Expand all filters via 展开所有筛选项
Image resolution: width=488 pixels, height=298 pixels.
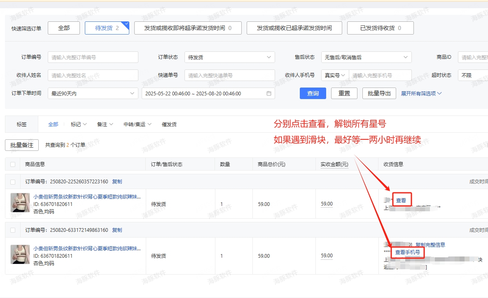[x=421, y=93]
